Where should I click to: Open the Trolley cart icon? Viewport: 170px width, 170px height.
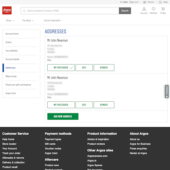coord(163,11)
